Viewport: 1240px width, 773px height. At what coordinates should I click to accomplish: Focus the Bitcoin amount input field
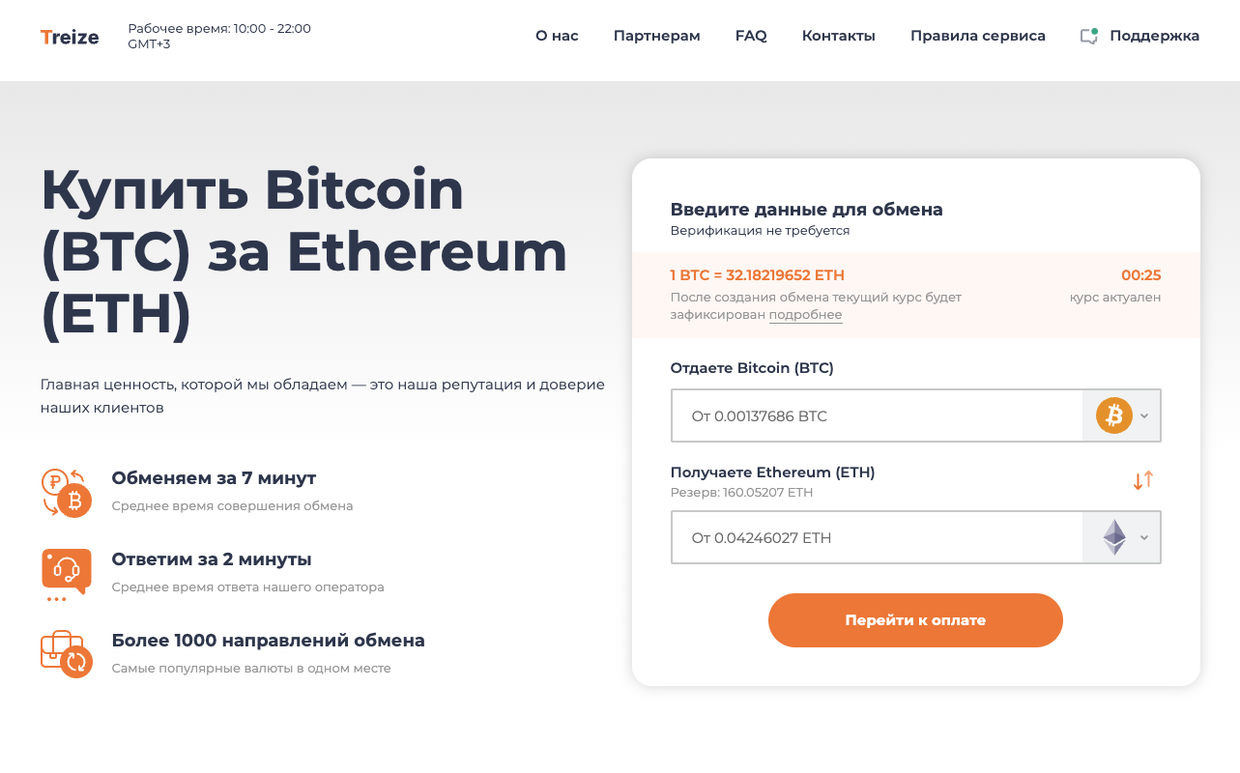click(877, 415)
